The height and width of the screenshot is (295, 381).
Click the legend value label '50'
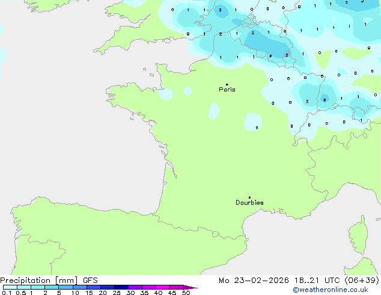point(186,293)
